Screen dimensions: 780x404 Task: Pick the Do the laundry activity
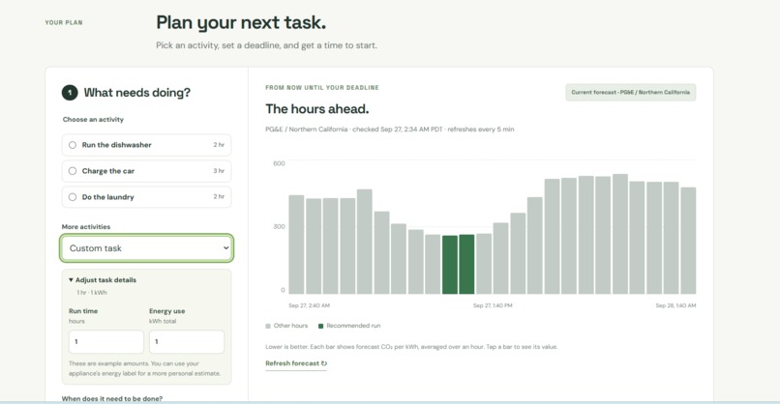tap(146, 197)
